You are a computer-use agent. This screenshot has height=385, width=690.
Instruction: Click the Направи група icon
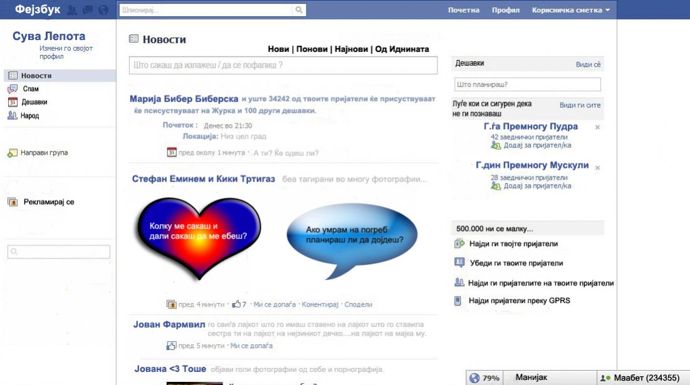(13, 153)
